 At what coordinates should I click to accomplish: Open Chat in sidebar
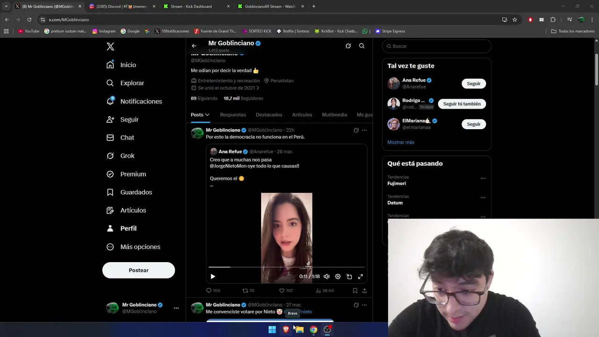120,138
